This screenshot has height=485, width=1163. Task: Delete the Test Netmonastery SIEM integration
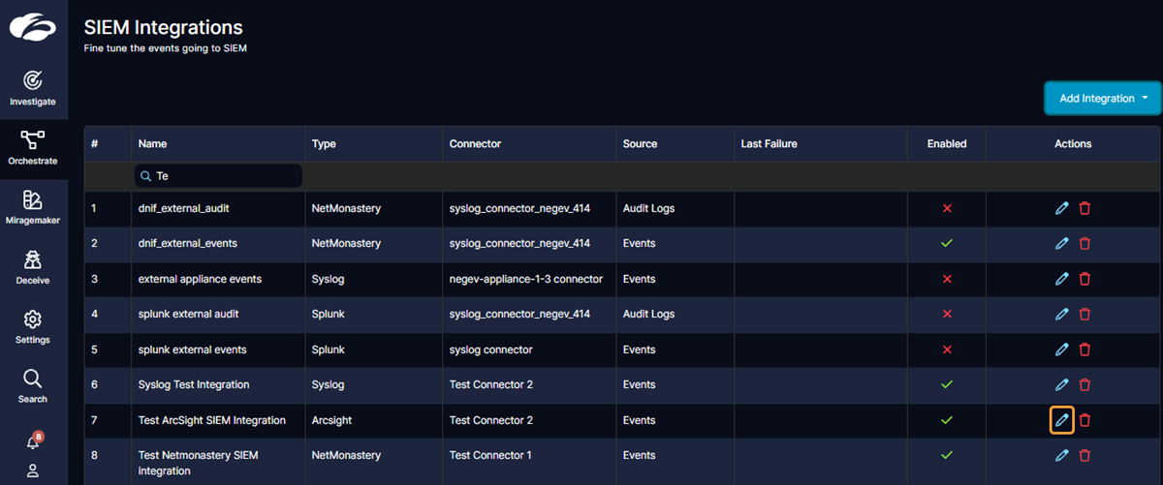[x=1084, y=455]
